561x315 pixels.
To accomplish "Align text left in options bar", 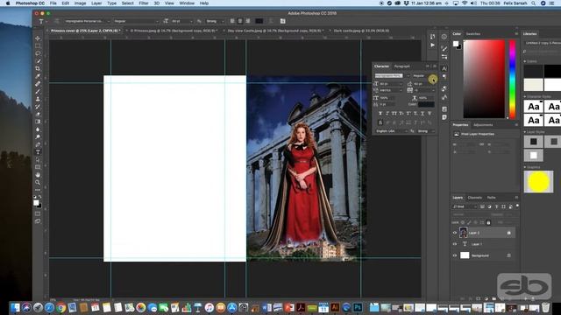I will (232, 21).
